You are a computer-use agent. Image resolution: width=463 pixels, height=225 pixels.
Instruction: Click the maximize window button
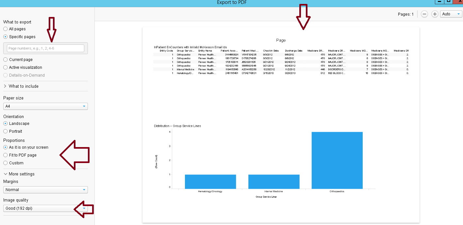click(x=449, y=1)
